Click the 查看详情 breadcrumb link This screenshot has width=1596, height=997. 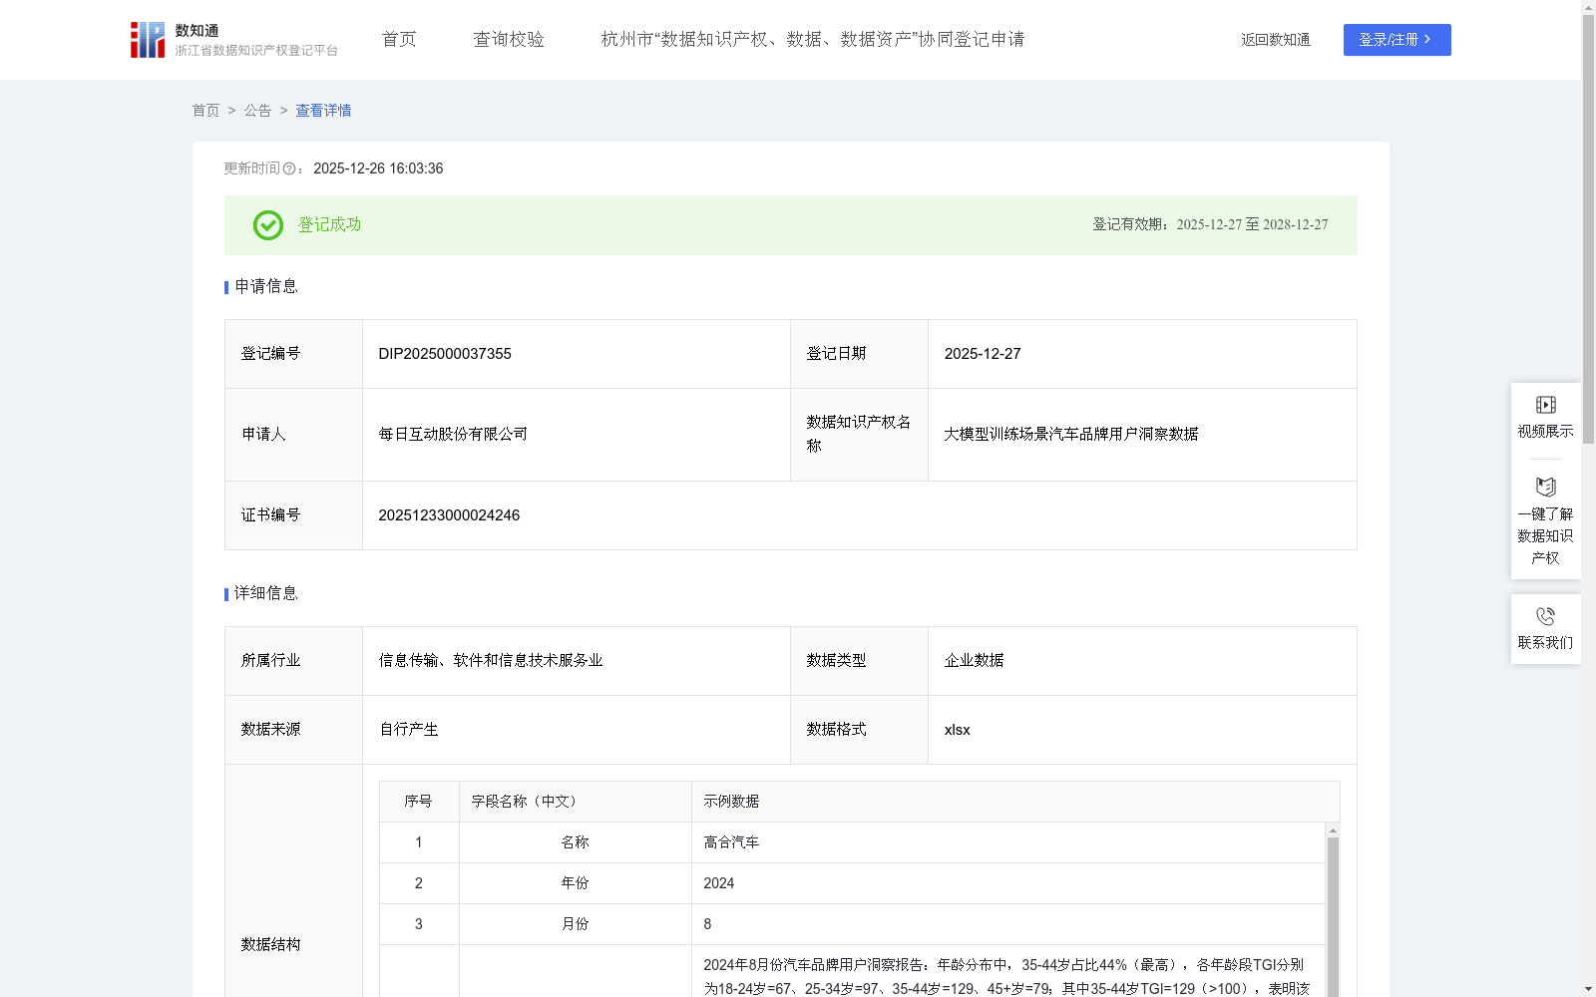(x=323, y=111)
